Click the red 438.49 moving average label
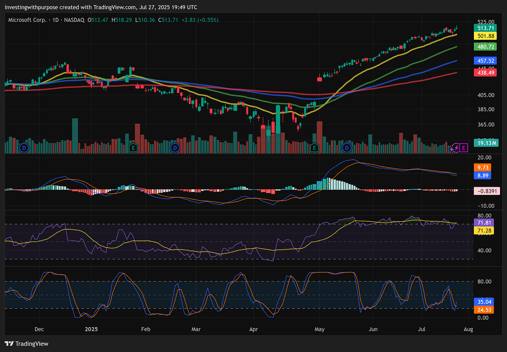 coord(485,72)
